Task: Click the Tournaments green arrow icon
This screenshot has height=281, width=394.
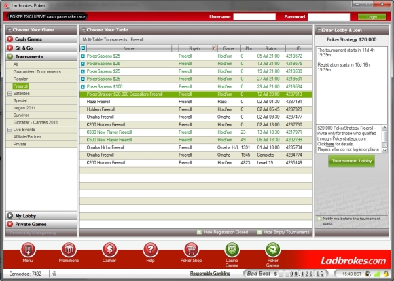Action: point(10,56)
